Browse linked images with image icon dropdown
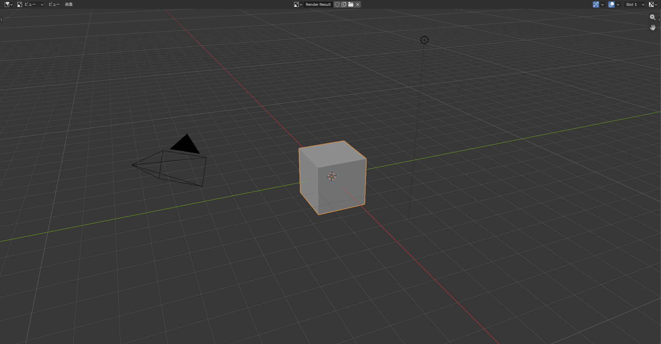 [x=298, y=4]
